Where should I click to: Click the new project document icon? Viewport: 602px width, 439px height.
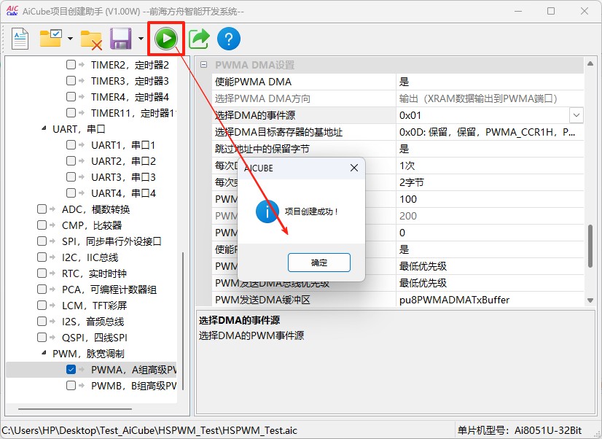20,39
